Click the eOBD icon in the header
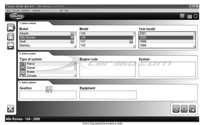This screenshot has width=205, height=125. click(x=182, y=16)
